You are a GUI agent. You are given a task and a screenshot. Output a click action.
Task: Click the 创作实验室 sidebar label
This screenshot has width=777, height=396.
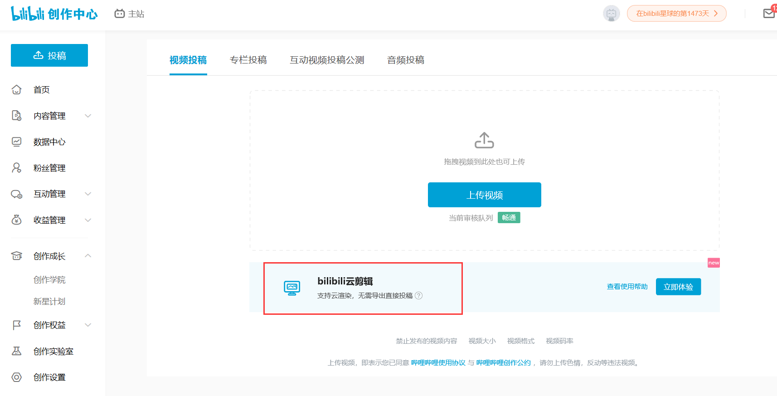point(53,352)
